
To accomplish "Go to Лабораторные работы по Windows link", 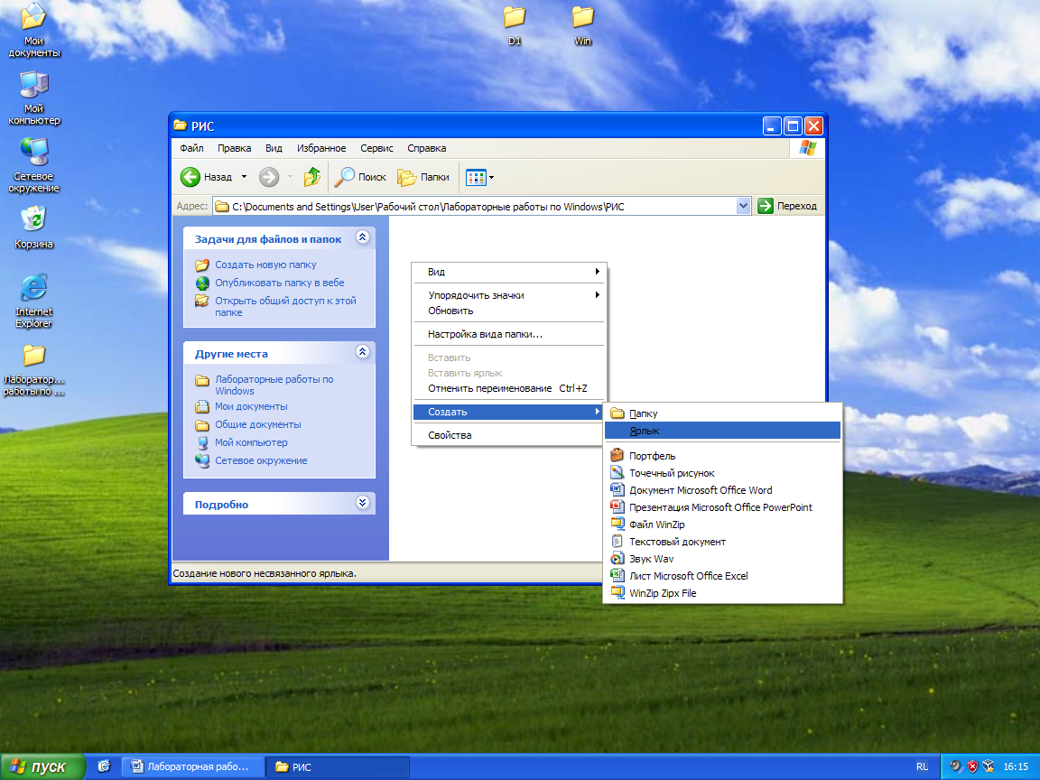I will 274,385.
